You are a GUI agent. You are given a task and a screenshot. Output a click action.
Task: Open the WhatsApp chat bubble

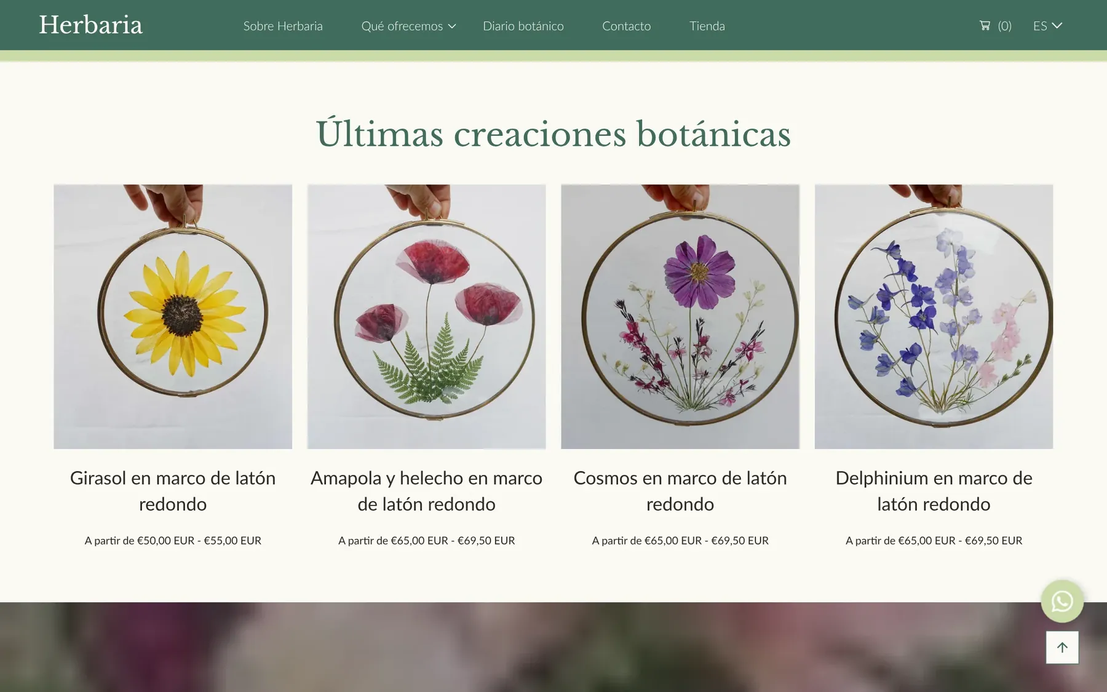(x=1062, y=601)
